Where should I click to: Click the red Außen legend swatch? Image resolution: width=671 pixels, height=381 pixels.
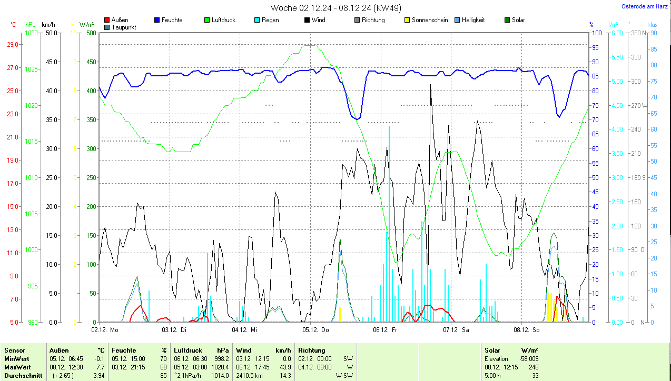[x=107, y=21]
